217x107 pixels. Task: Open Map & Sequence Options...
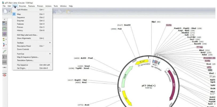(33, 57)
